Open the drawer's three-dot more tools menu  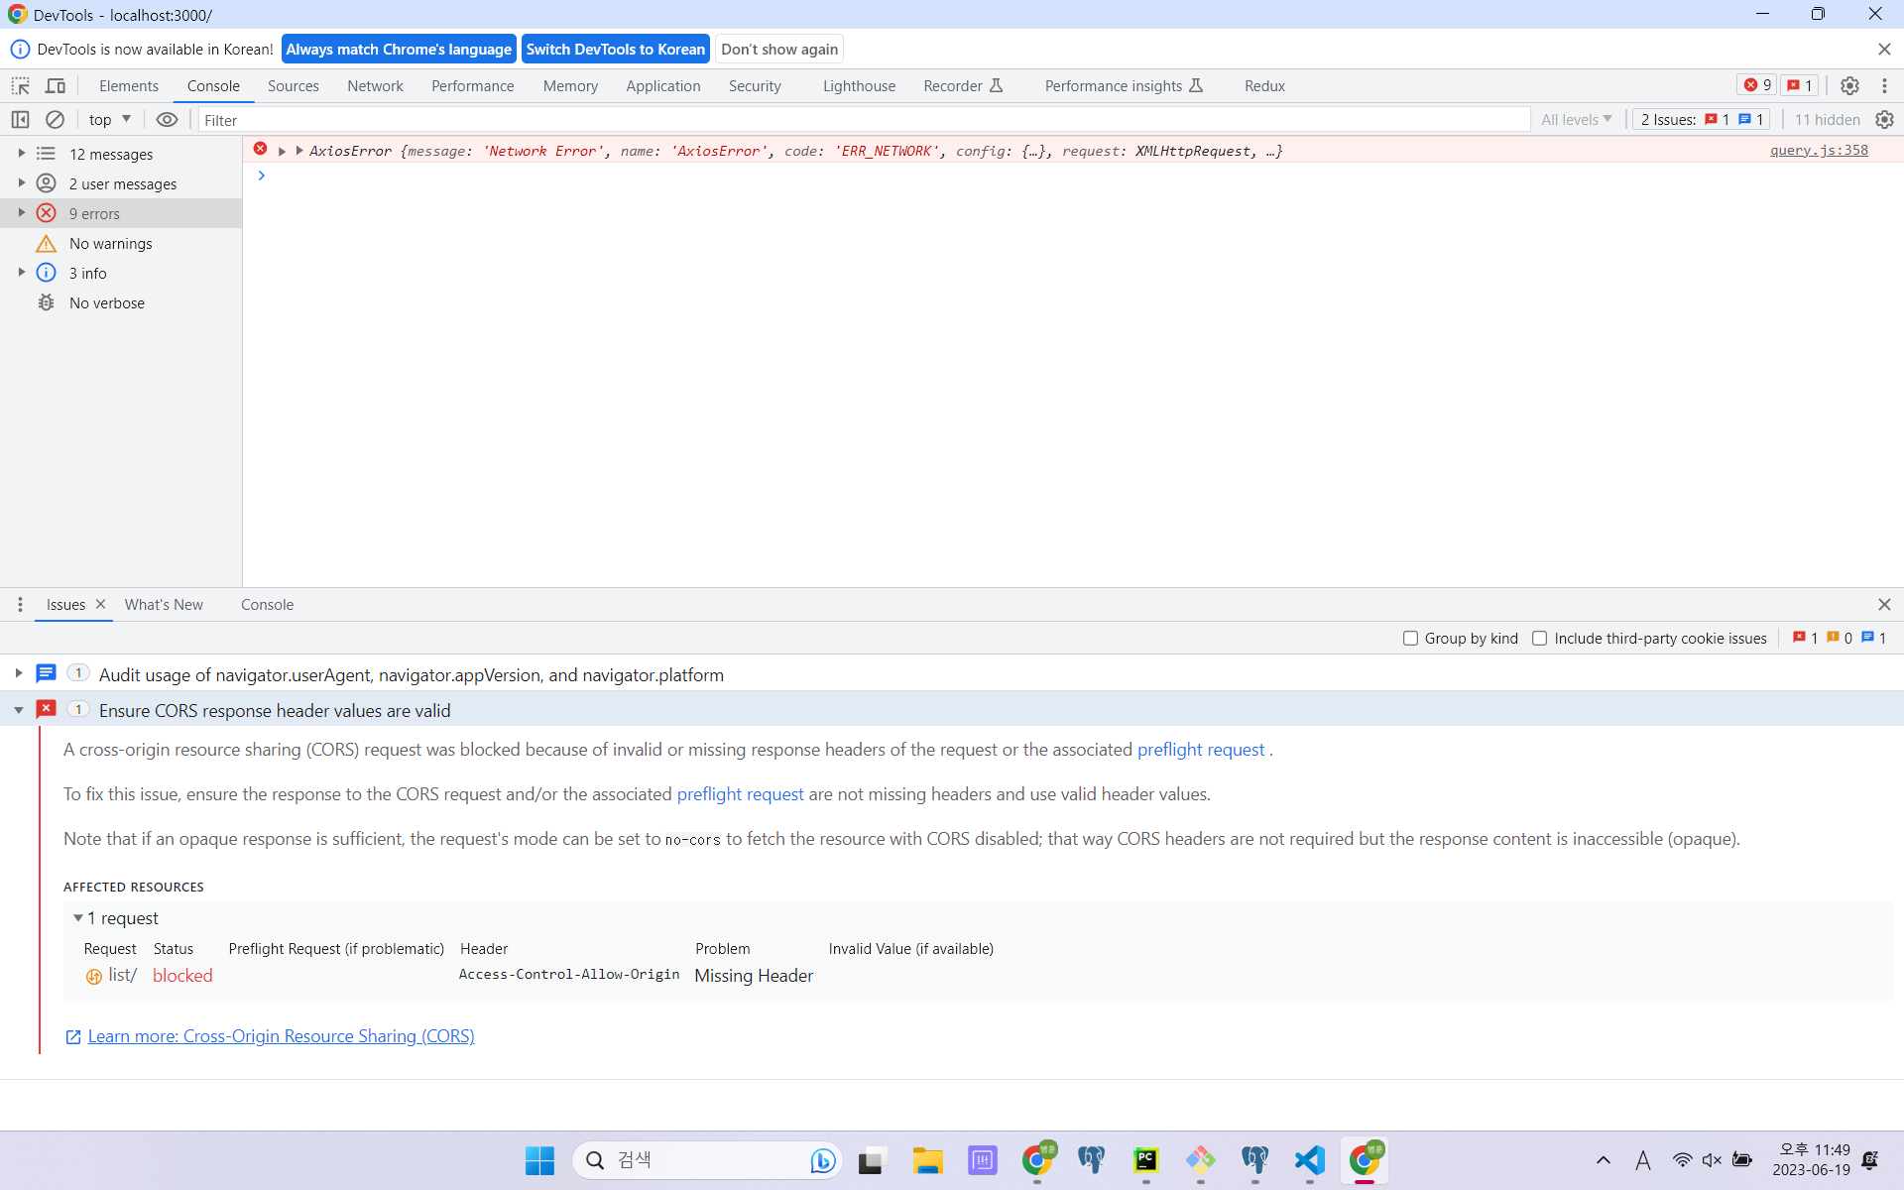point(20,605)
